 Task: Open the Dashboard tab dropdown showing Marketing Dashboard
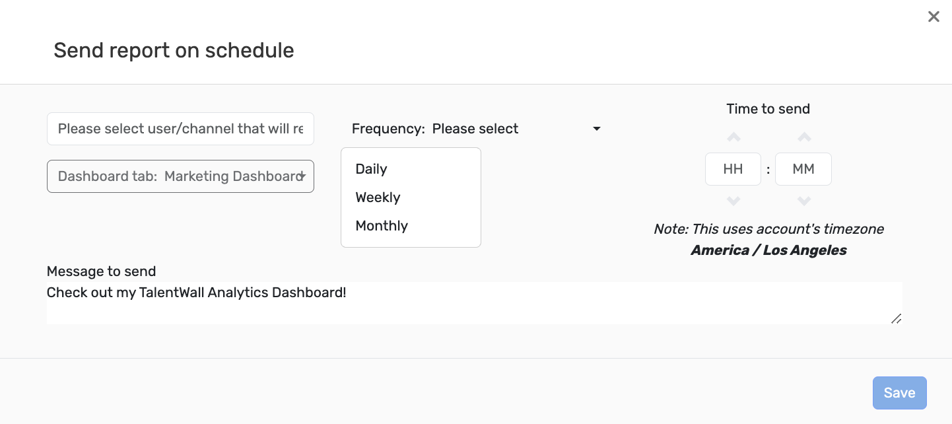(180, 176)
